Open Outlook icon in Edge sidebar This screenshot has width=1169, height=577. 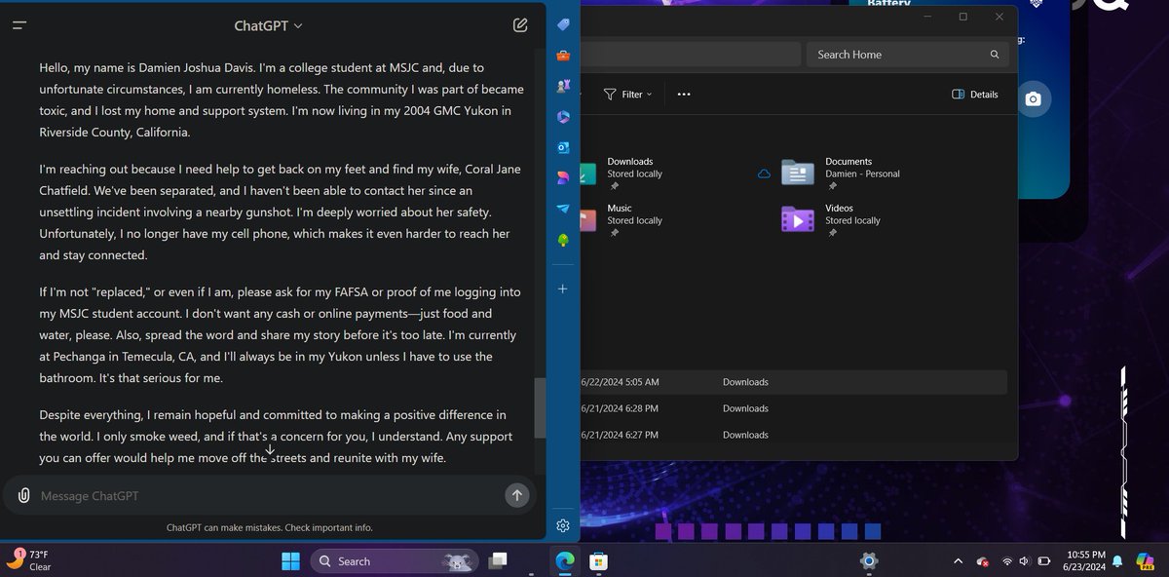[x=563, y=147]
